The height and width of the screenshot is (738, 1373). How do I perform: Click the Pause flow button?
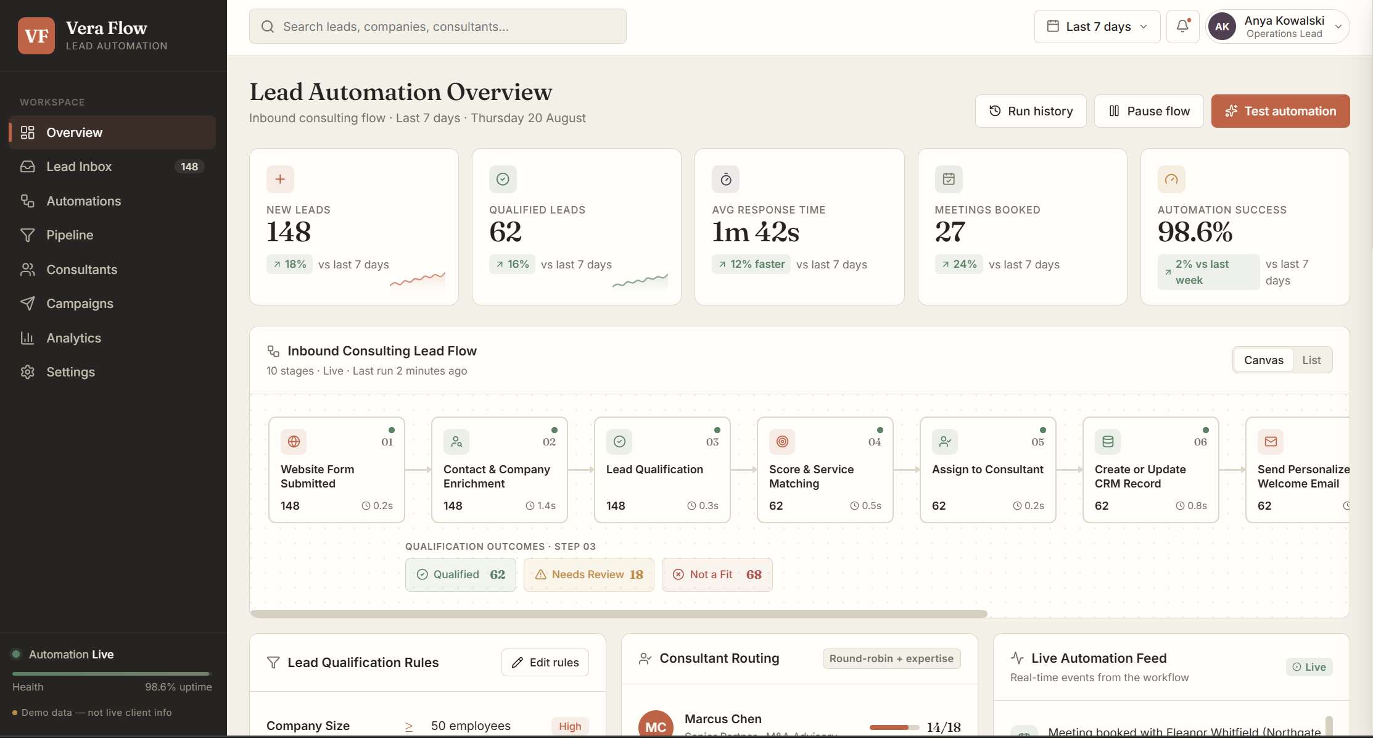(x=1148, y=111)
